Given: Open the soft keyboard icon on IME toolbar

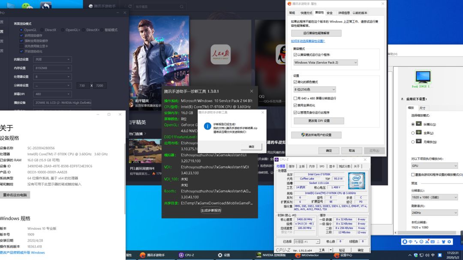Looking at the screenshot, I should [x=433, y=242].
